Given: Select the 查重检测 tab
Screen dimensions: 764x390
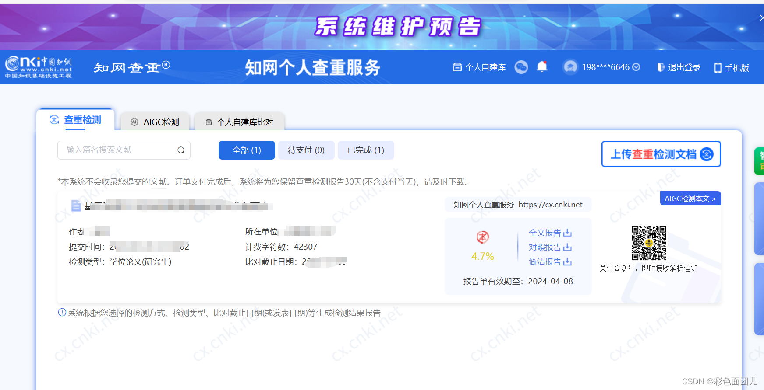Looking at the screenshot, I should [75, 120].
